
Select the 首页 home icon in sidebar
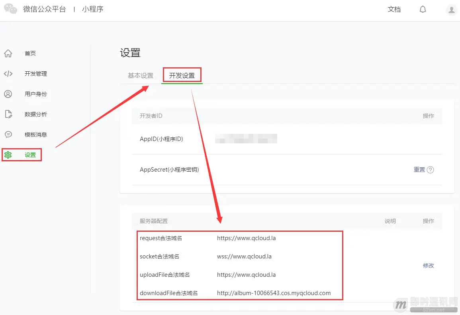8,53
